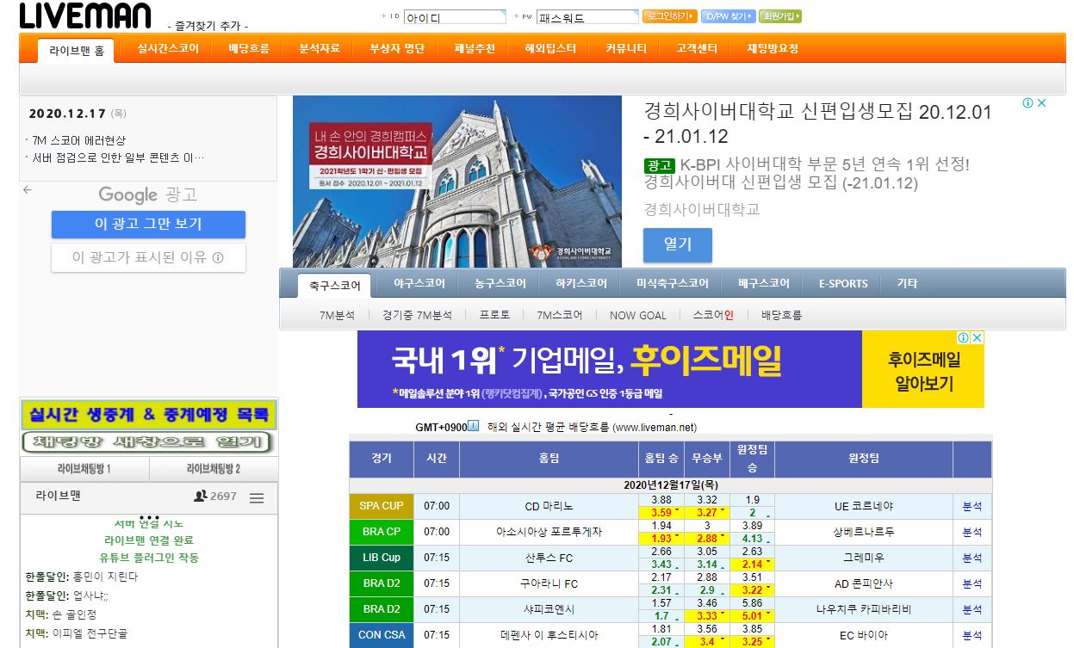Image resolution: width=1074 pixels, height=648 pixels.
Task: Click the CON CSA league badge
Action: (382, 635)
